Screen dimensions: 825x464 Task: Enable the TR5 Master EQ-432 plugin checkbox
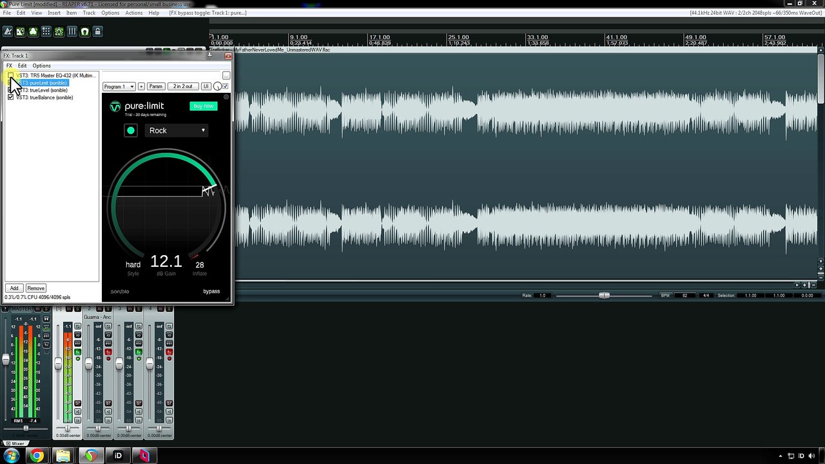click(x=10, y=75)
